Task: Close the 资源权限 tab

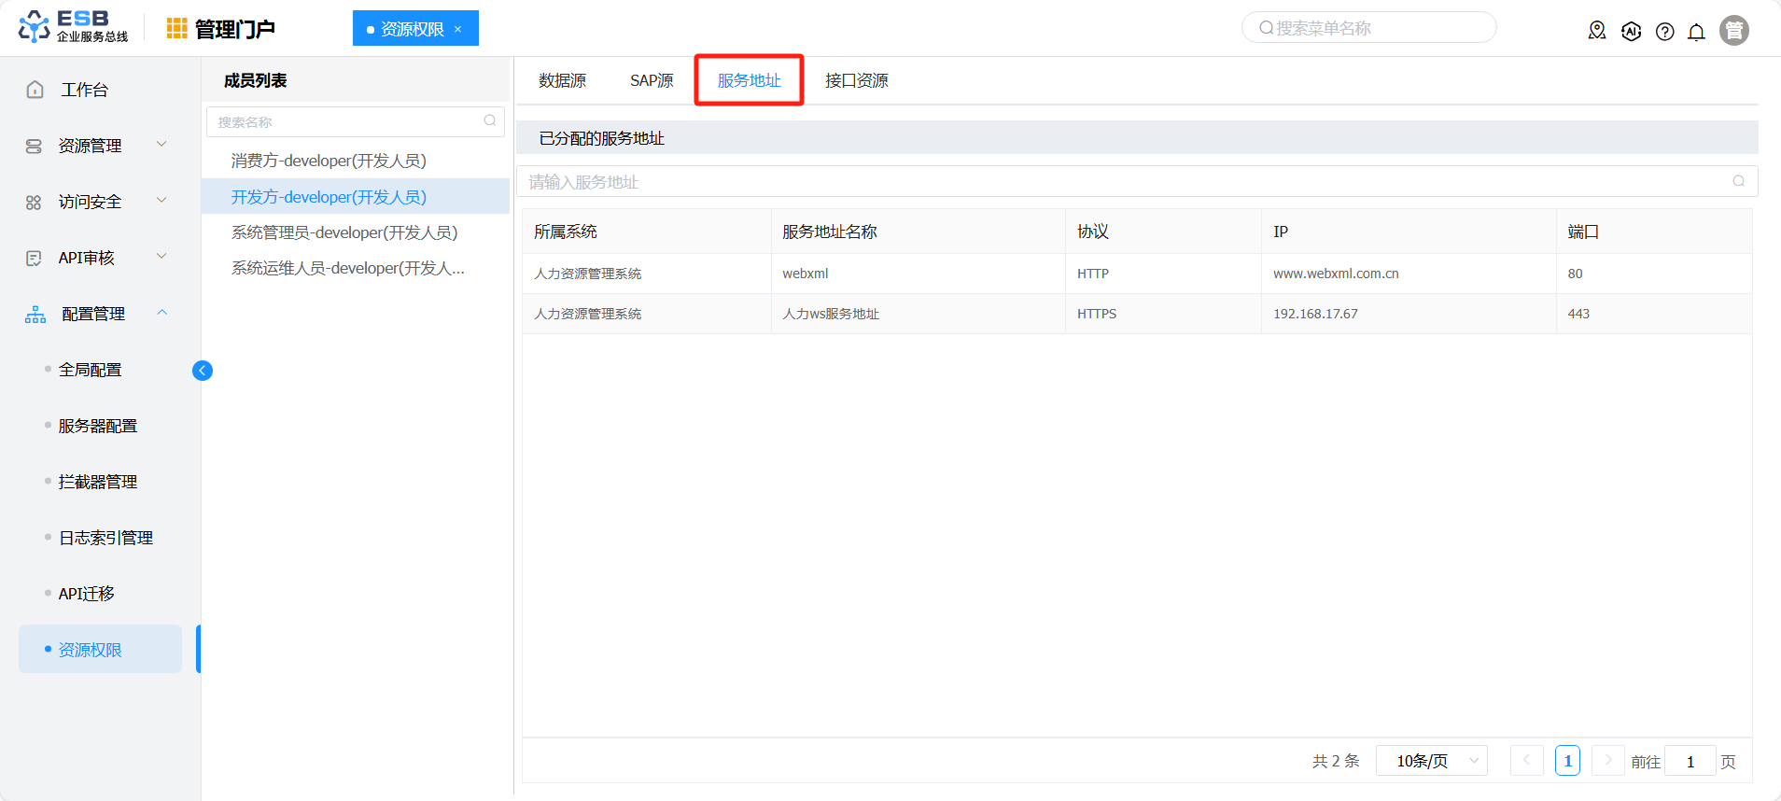Action: (458, 29)
